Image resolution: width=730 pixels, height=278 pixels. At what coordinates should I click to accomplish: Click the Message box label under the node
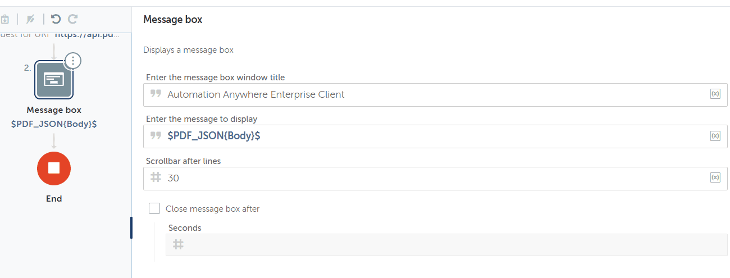point(54,110)
